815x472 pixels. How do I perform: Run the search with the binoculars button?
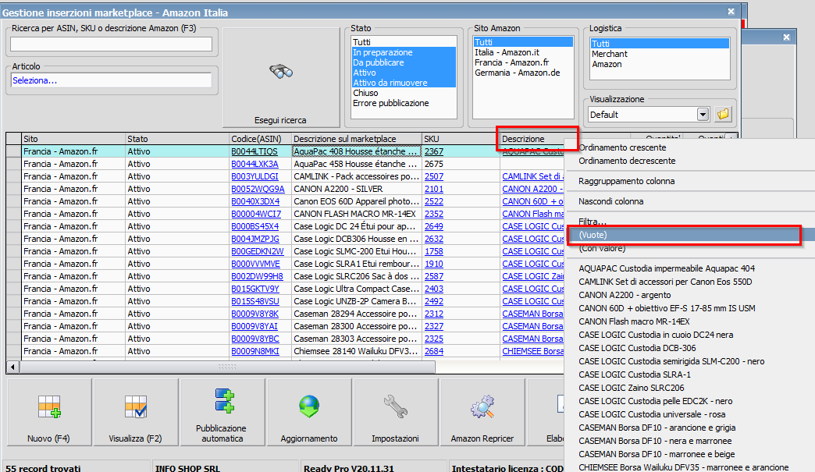[281, 77]
